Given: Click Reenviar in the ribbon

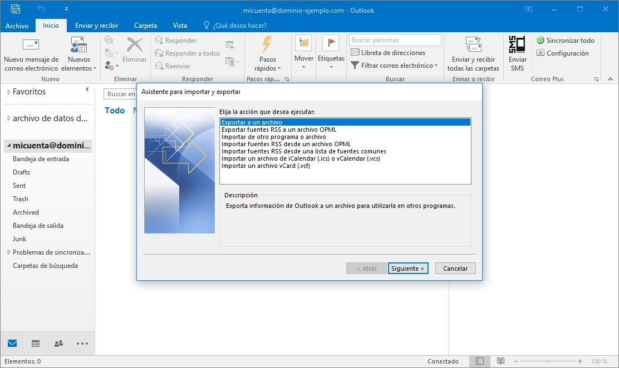Looking at the screenshot, I should (173, 66).
